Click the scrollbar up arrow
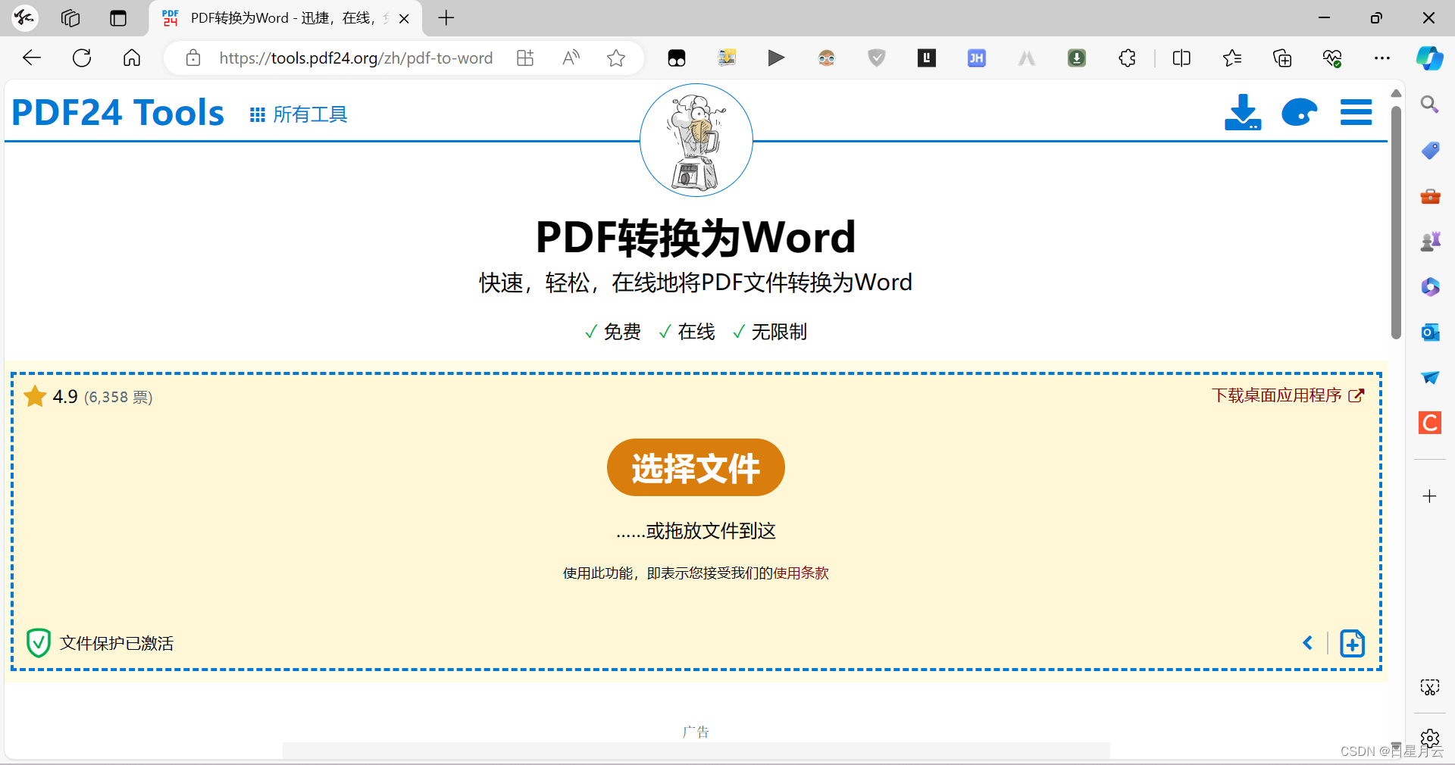 pyautogui.click(x=1396, y=93)
